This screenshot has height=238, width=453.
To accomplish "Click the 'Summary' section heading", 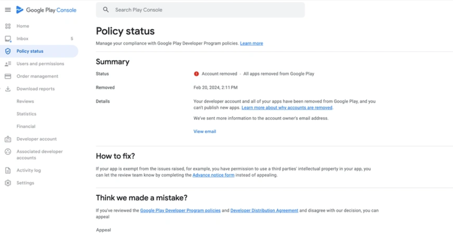I will 113,62.
